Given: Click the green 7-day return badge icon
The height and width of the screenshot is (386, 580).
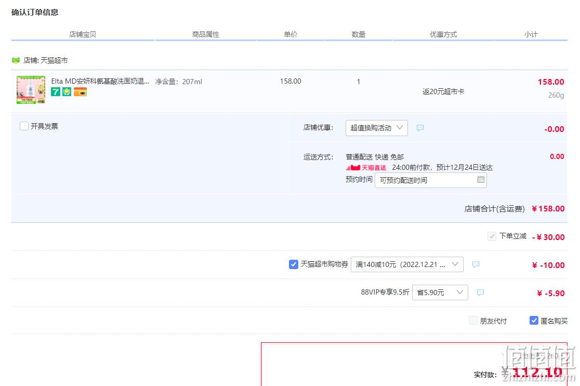Looking at the screenshot, I should 56,91.
